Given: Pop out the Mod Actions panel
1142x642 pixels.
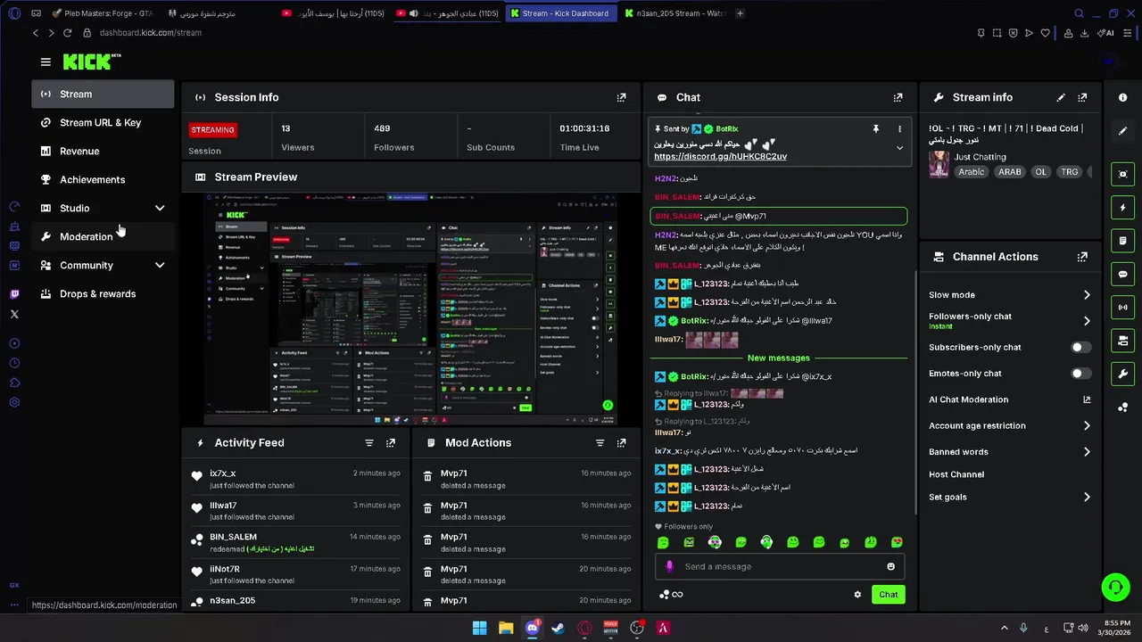Looking at the screenshot, I should pyautogui.click(x=621, y=442).
